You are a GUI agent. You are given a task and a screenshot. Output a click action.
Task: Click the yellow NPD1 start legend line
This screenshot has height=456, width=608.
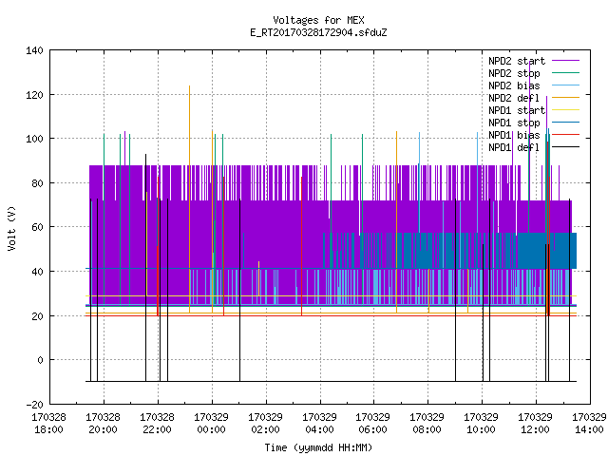pos(566,110)
